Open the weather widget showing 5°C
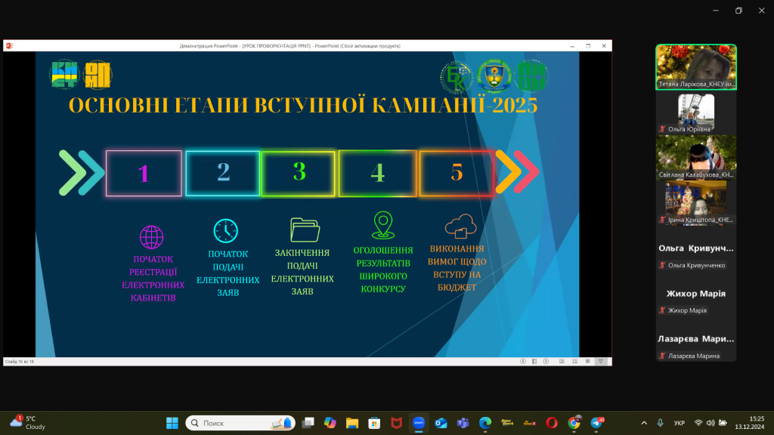774x435 pixels. point(28,423)
